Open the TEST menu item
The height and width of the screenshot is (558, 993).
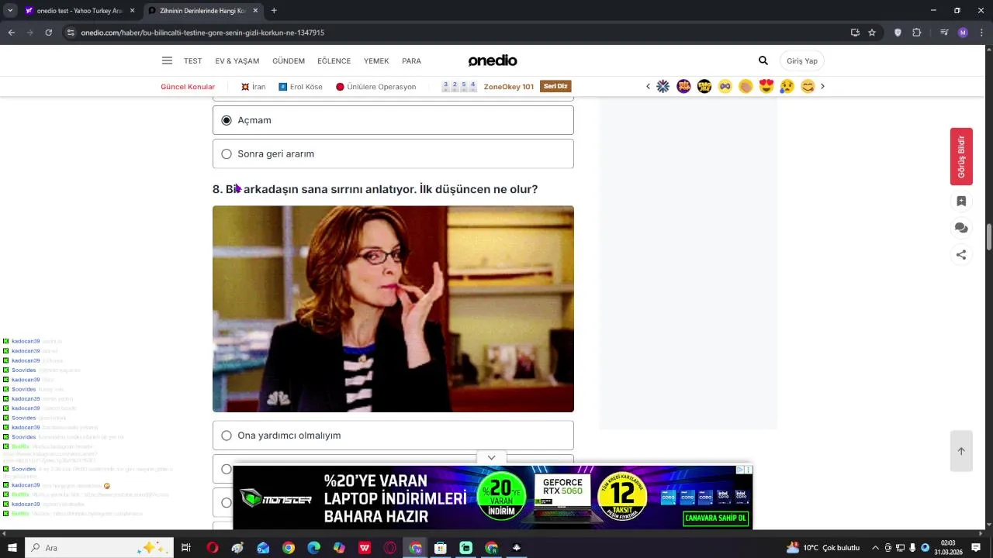coord(192,61)
